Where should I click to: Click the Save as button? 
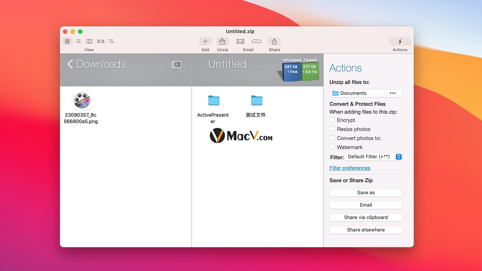point(366,192)
